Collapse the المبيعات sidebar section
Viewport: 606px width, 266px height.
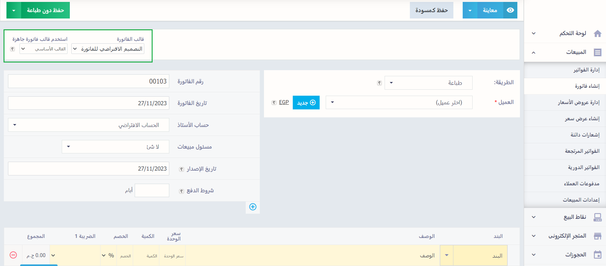click(533, 52)
